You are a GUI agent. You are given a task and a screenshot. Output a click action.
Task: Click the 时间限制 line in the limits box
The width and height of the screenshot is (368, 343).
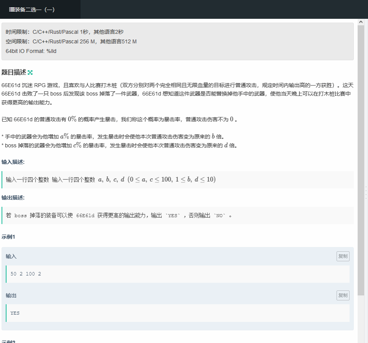65,32
